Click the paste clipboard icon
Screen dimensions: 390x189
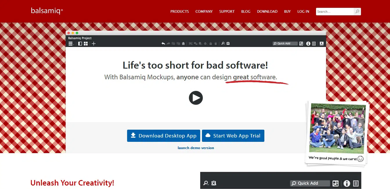(183, 44)
